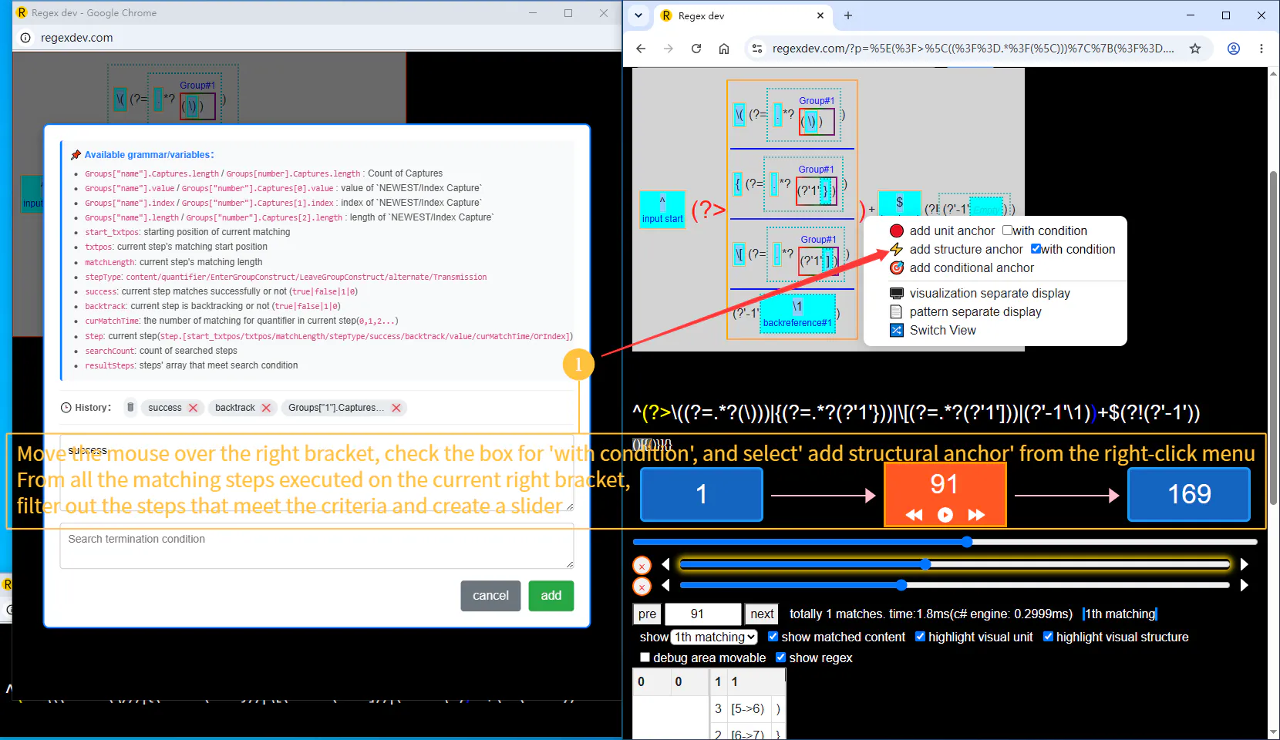Viewport: 1280px width, 740px height.
Task: Open a new tab with the plus button
Action: pos(848,15)
